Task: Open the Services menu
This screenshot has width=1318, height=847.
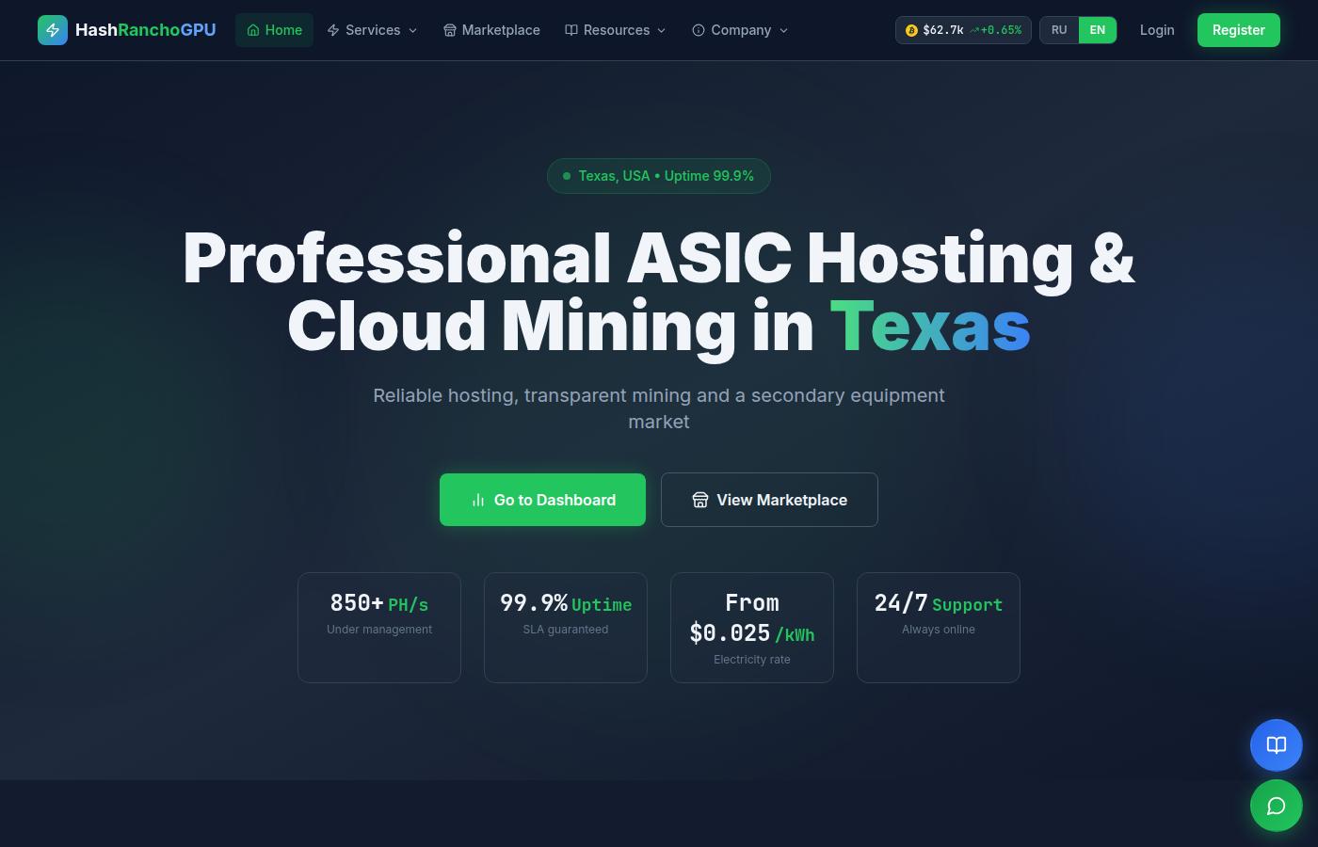Action: 372,30
